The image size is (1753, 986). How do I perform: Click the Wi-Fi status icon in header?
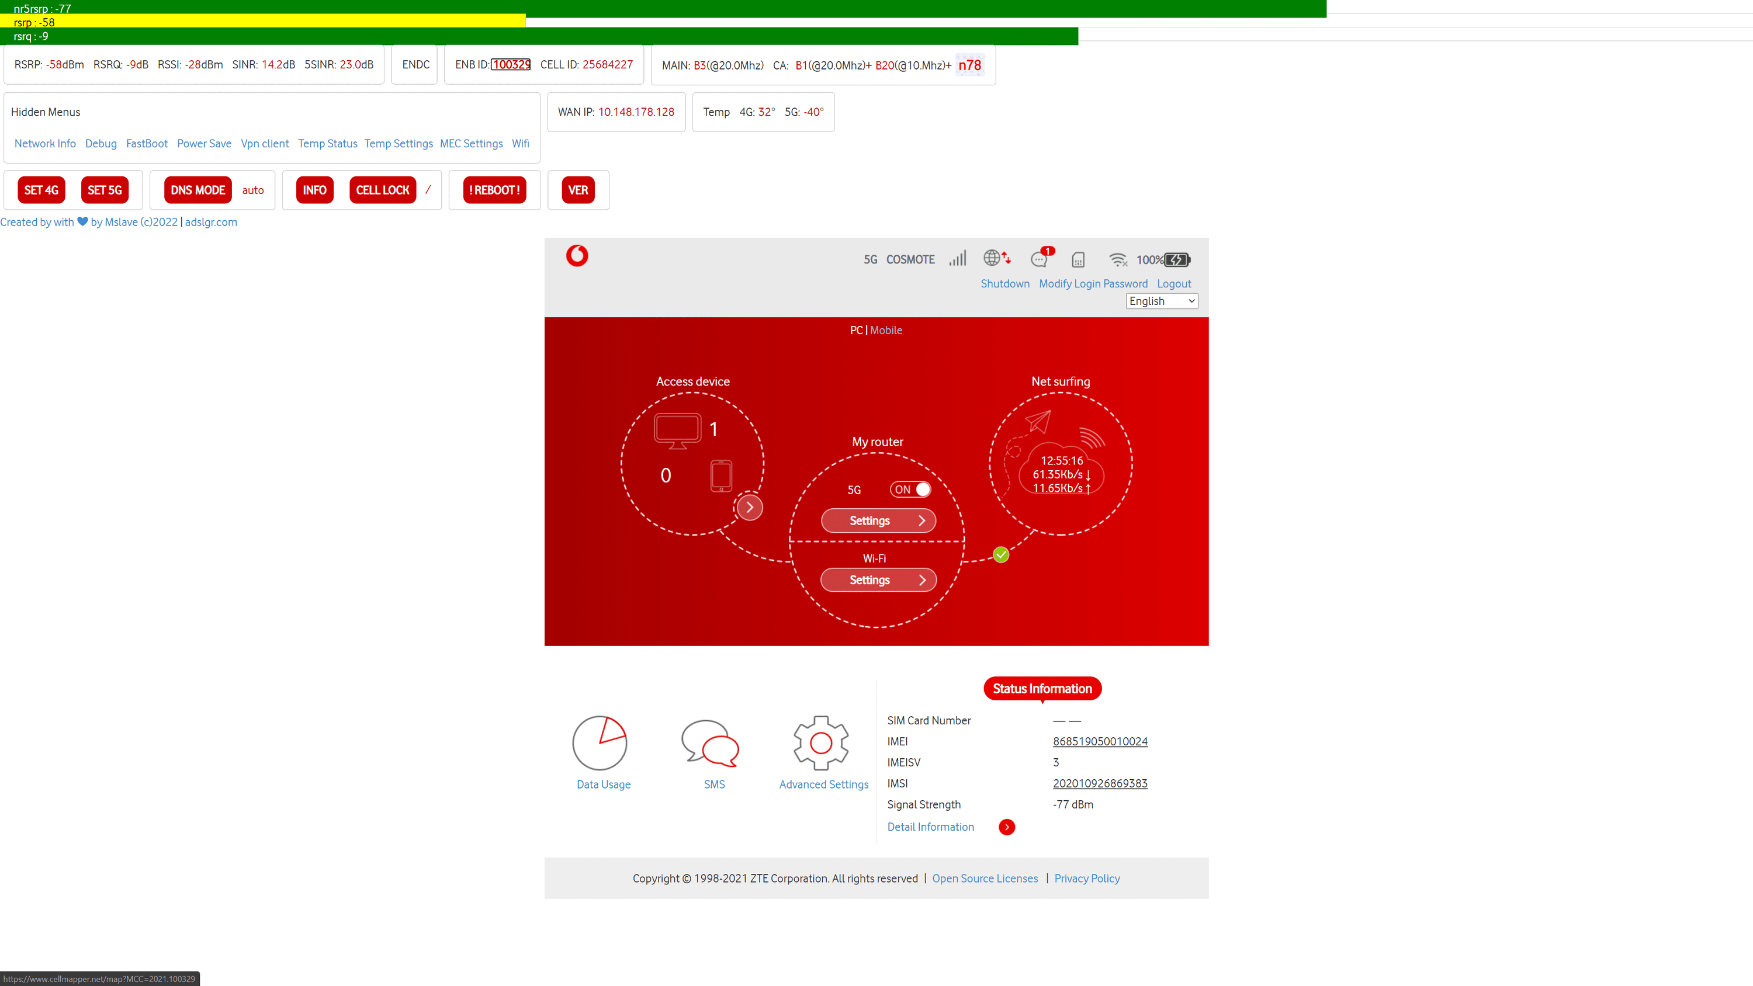tap(1117, 259)
